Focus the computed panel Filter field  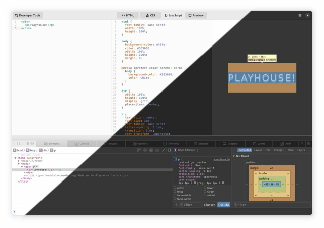tap(272, 205)
